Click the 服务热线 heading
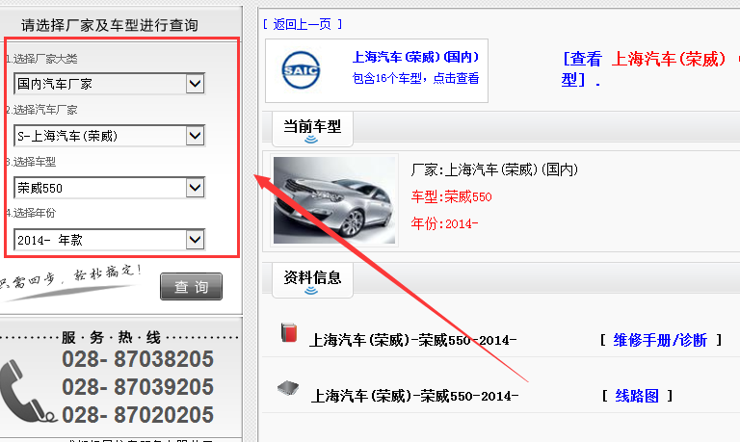Screen dimensions: 740x442 pyautogui.click(x=111, y=337)
